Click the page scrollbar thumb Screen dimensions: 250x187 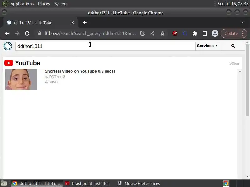point(247,80)
